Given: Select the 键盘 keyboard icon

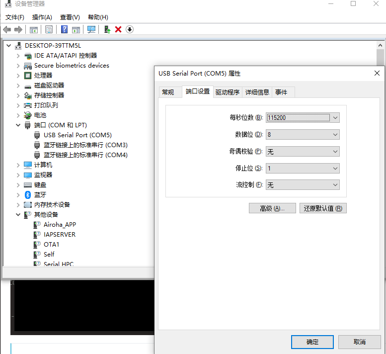Looking at the screenshot, I should pos(28,185).
